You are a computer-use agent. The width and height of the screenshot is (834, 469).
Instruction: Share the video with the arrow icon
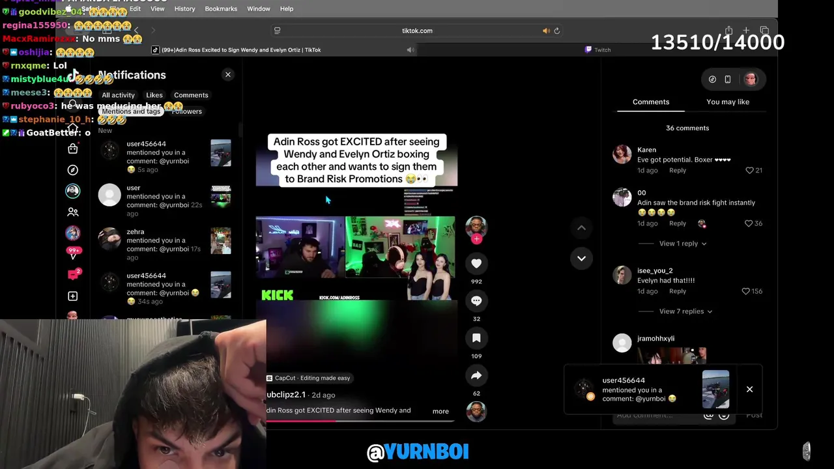coord(476,375)
